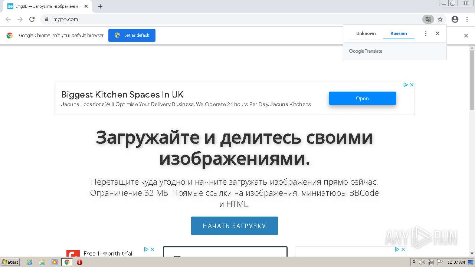
Task: Open the Chrome profile avatar
Action: [x=455, y=19]
